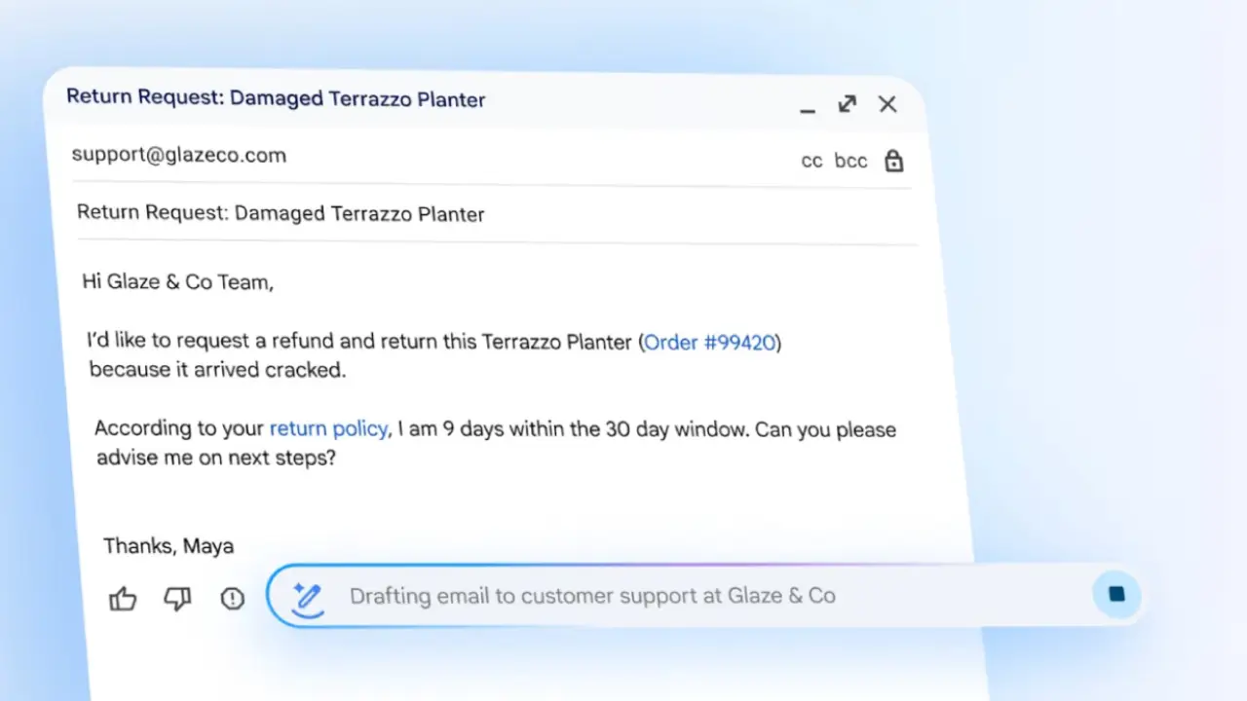Report draft with exclamation circle icon
Screen dimensions: 1247x701
coord(232,598)
